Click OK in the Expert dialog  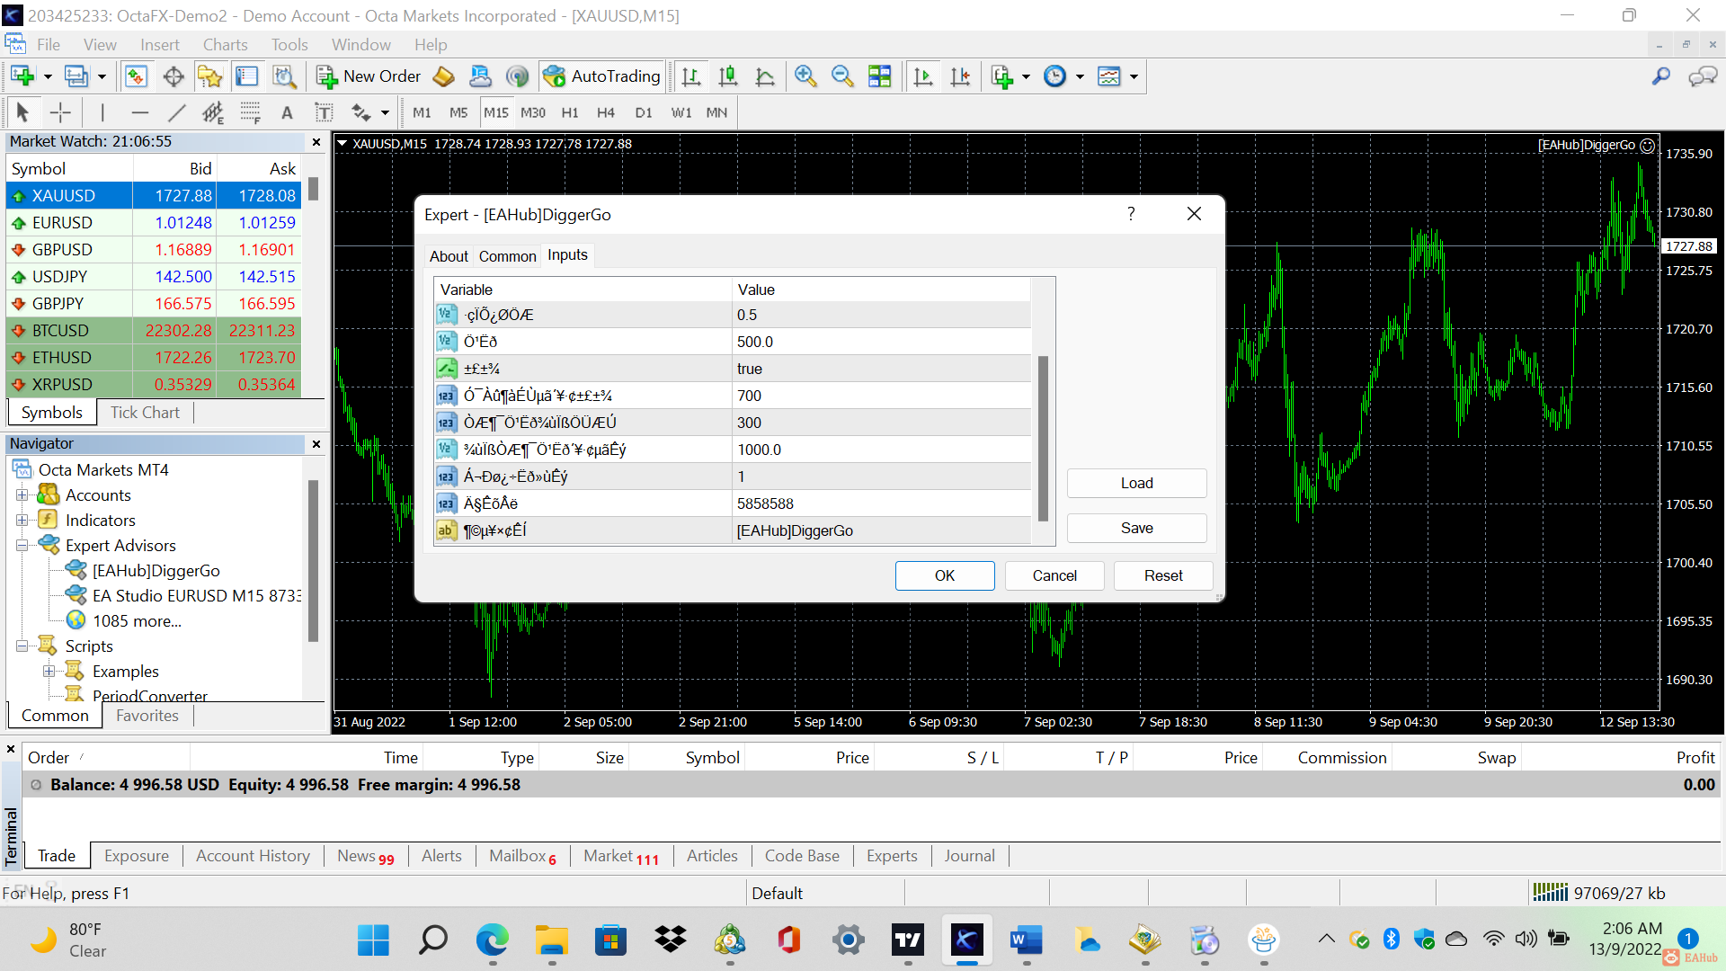(945, 575)
